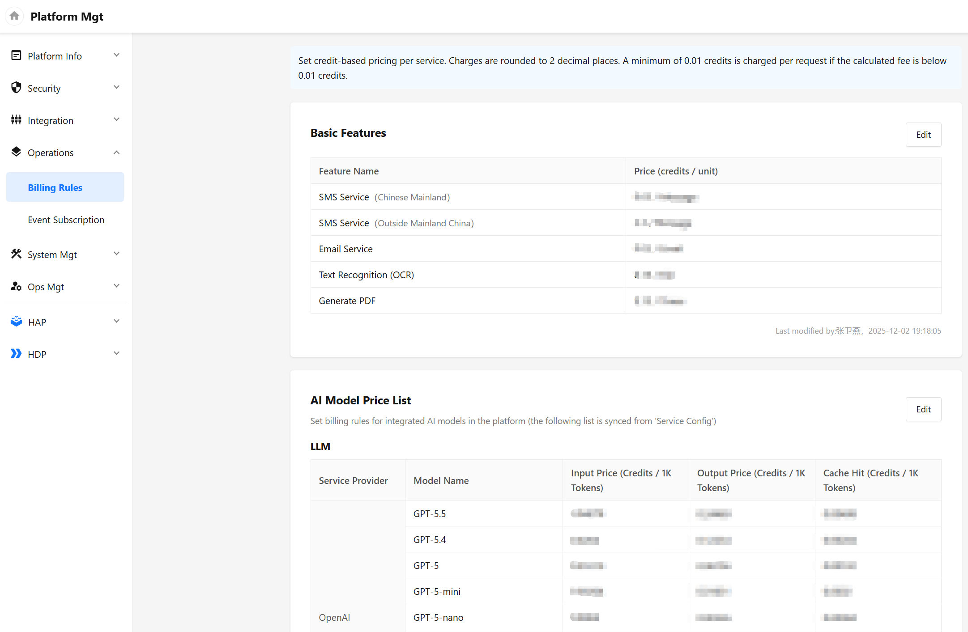This screenshot has width=968, height=632.
Task: Expand the Integration section chevron
Action: tap(117, 119)
